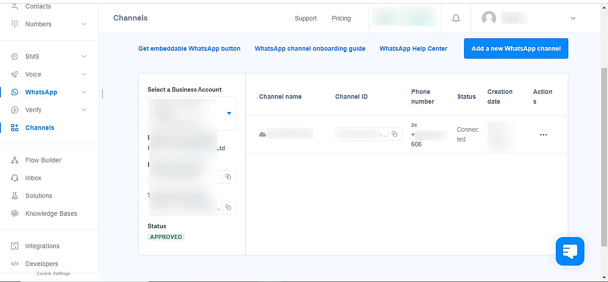Click the user profile avatar
This screenshot has width=608, height=282.
[x=489, y=18]
